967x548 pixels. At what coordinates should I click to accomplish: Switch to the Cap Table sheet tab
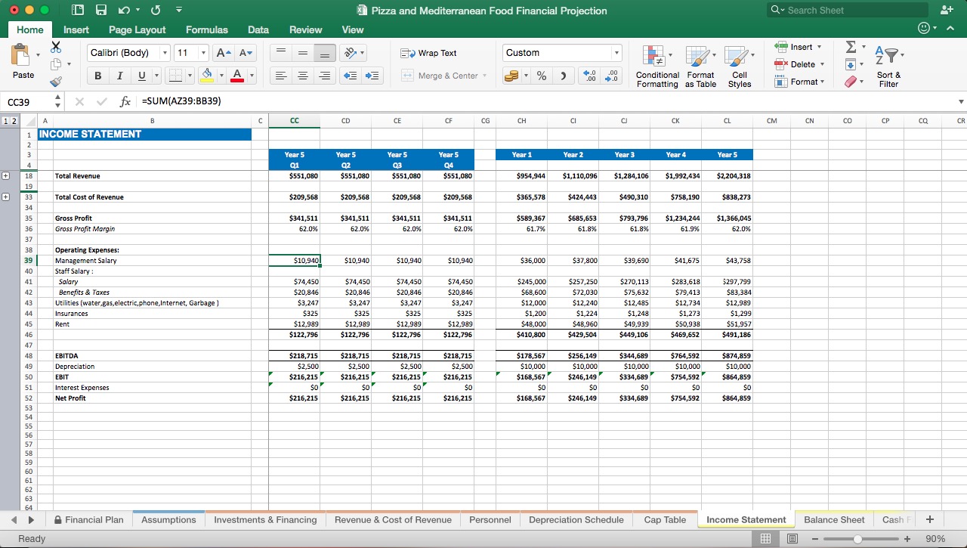(665, 519)
